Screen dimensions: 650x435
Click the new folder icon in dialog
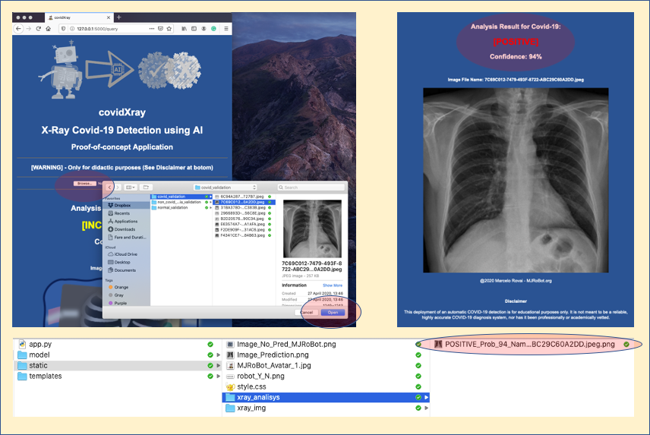(x=146, y=188)
